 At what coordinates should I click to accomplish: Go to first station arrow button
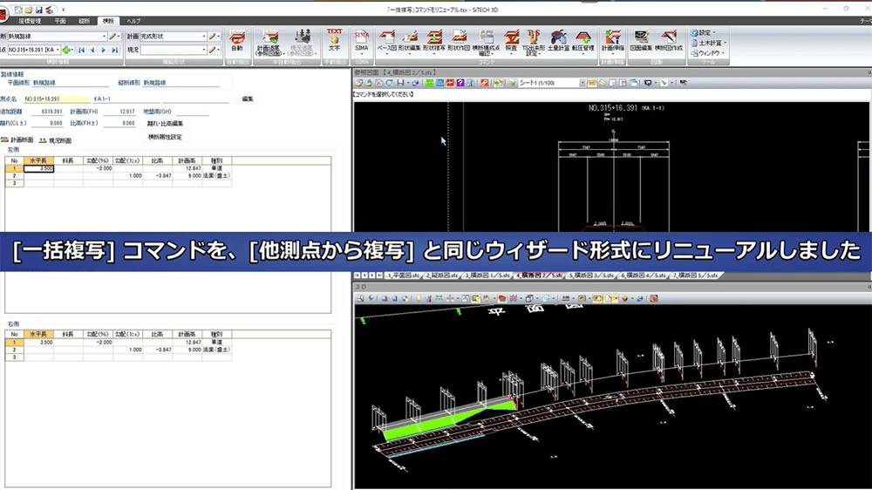pyautogui.click(x=82, y=50)
